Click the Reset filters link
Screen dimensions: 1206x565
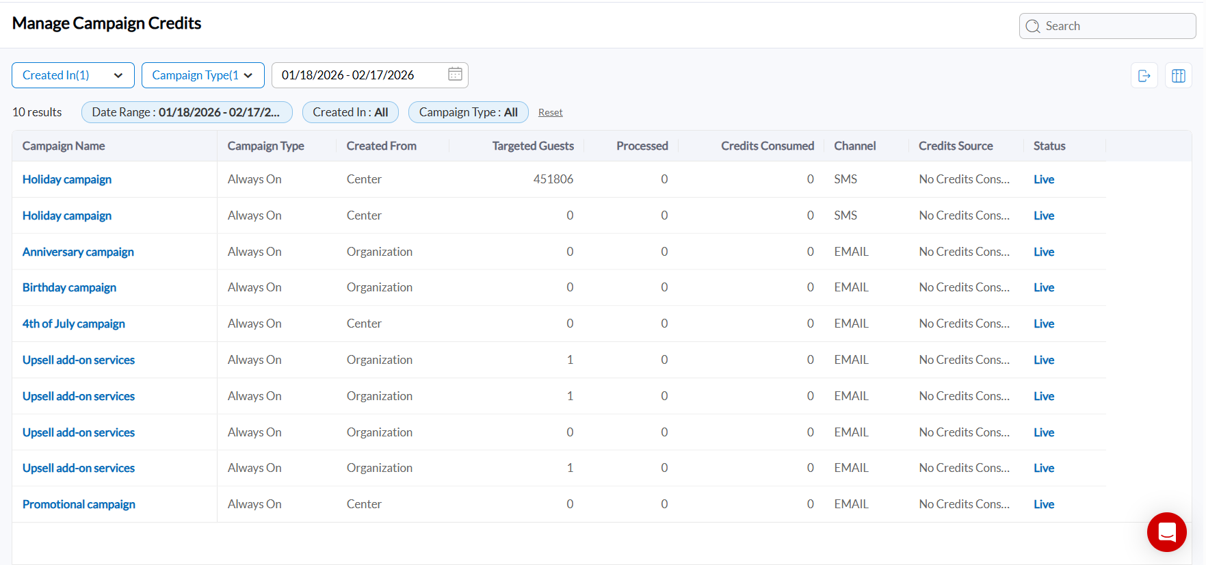[550, 113]
